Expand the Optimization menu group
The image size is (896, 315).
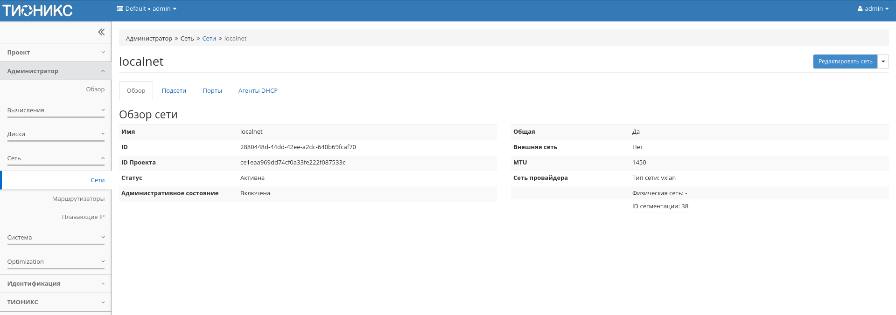point(56,262)
